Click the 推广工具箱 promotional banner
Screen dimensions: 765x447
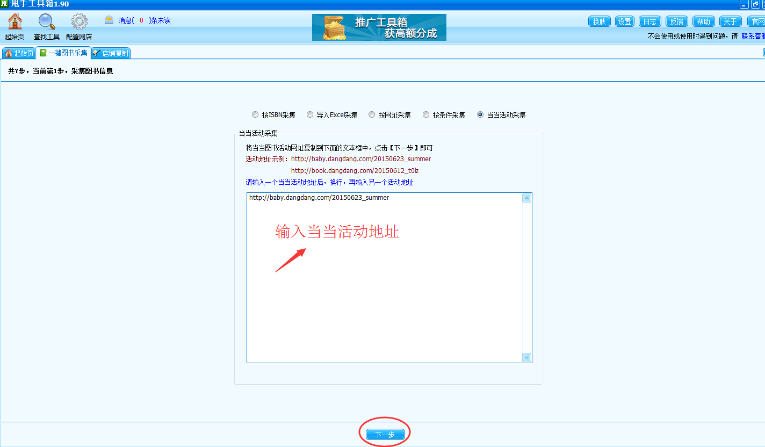[379, 27]
